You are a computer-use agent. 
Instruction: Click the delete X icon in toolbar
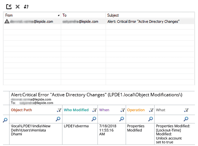pos(18,6)
